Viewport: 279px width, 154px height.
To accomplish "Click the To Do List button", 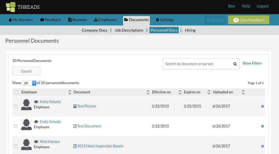I will 215,20.
